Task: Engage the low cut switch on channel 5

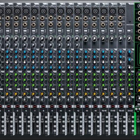Action: click(x=16, y=31)
